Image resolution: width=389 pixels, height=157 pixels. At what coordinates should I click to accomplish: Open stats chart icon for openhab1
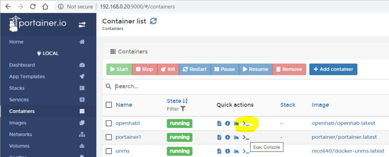pos(237,123)
